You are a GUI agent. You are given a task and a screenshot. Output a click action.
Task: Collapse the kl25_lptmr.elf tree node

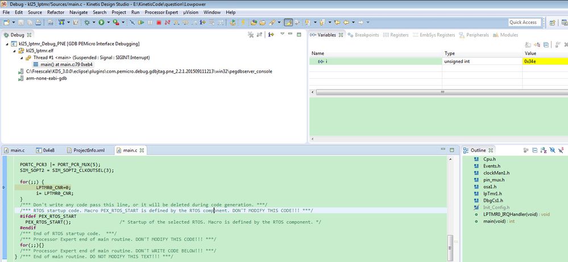(x=14, y=50)
